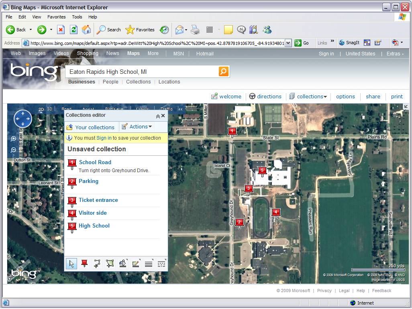Print the map
The width and height of the screenshot is (412, 309).
397,96
